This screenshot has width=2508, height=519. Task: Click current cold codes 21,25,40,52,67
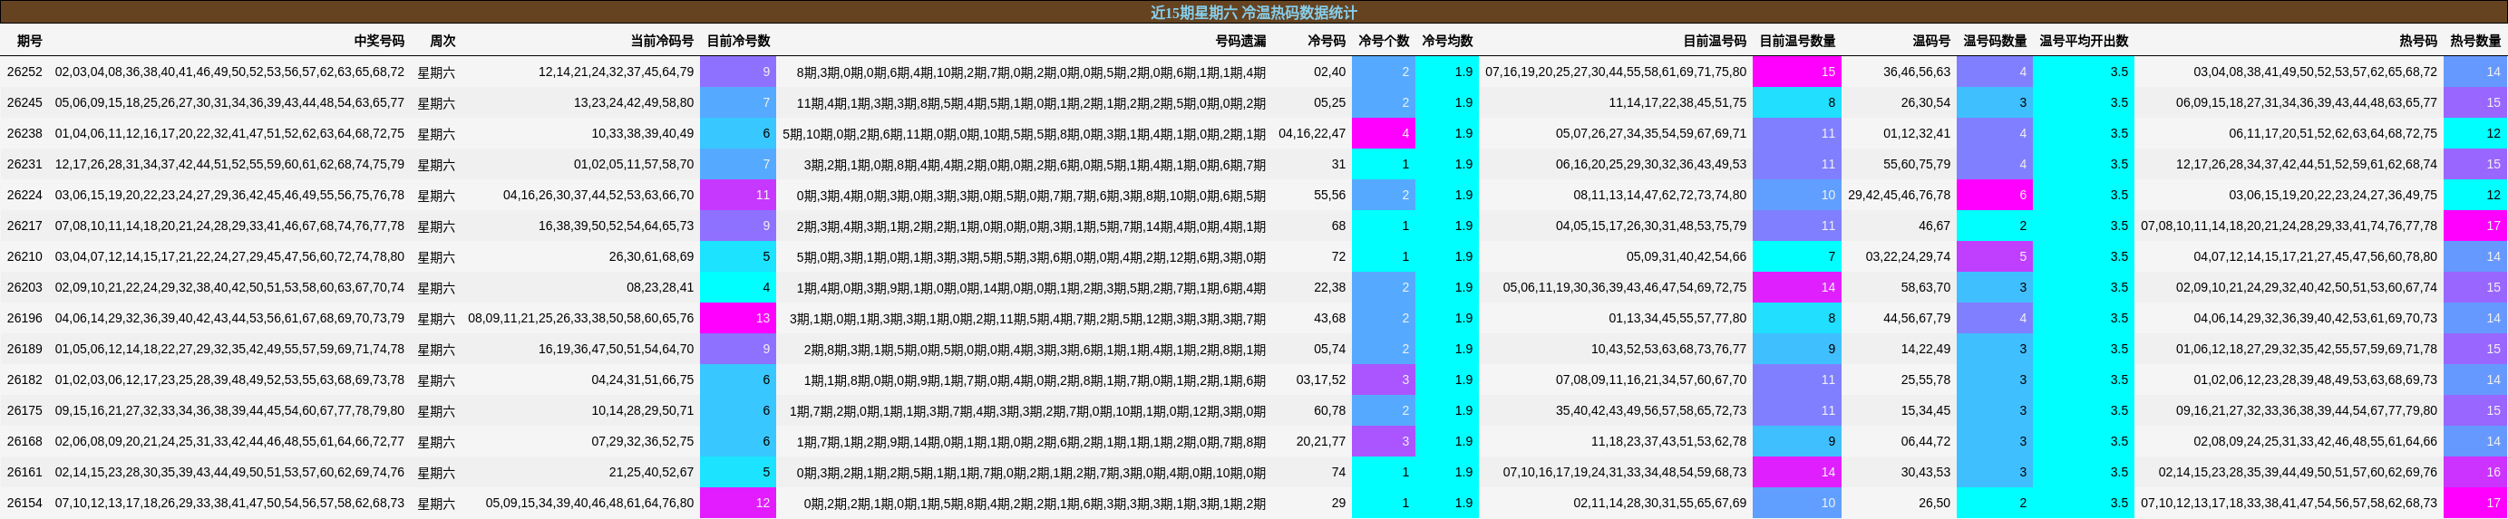tap(651, 472)
